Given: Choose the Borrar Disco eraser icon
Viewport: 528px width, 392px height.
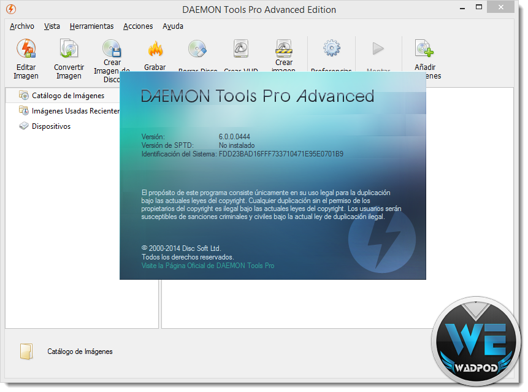Looking at the screenshot, I should coord(197,49).
